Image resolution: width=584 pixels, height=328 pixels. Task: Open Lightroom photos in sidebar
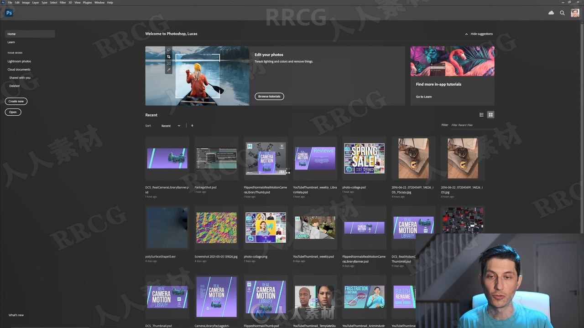point(19,61)
